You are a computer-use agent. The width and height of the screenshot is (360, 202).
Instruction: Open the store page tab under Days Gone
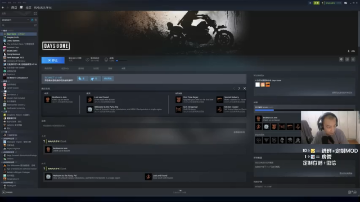point(48,68)
